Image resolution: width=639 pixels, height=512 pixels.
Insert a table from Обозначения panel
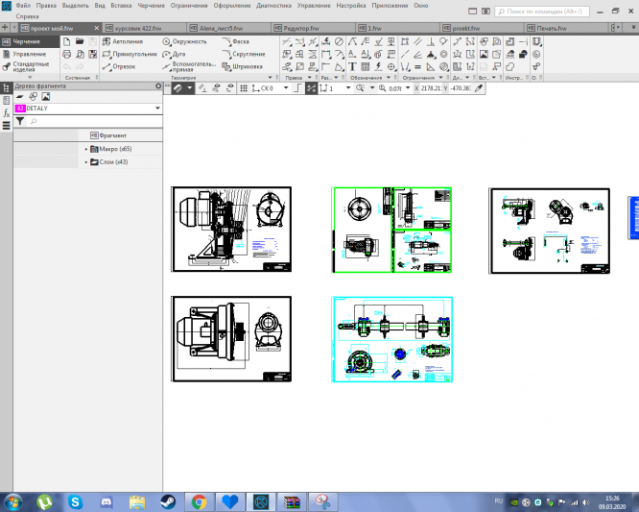tap(366, 66)
